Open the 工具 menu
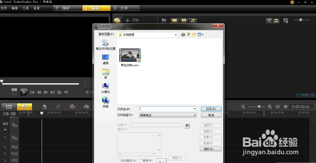 click(x=25, y=8)
